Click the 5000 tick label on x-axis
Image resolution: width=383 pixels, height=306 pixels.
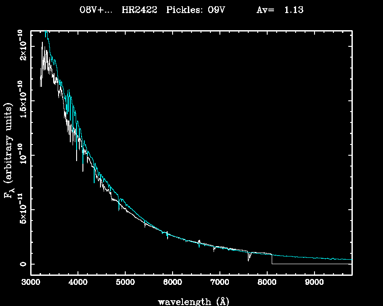125,283
